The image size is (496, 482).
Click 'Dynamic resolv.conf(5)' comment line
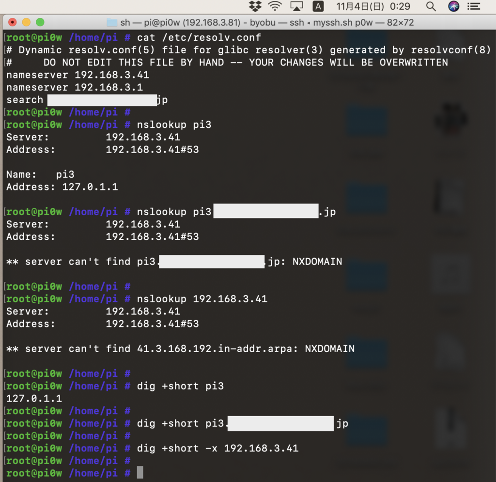(248, 50)
